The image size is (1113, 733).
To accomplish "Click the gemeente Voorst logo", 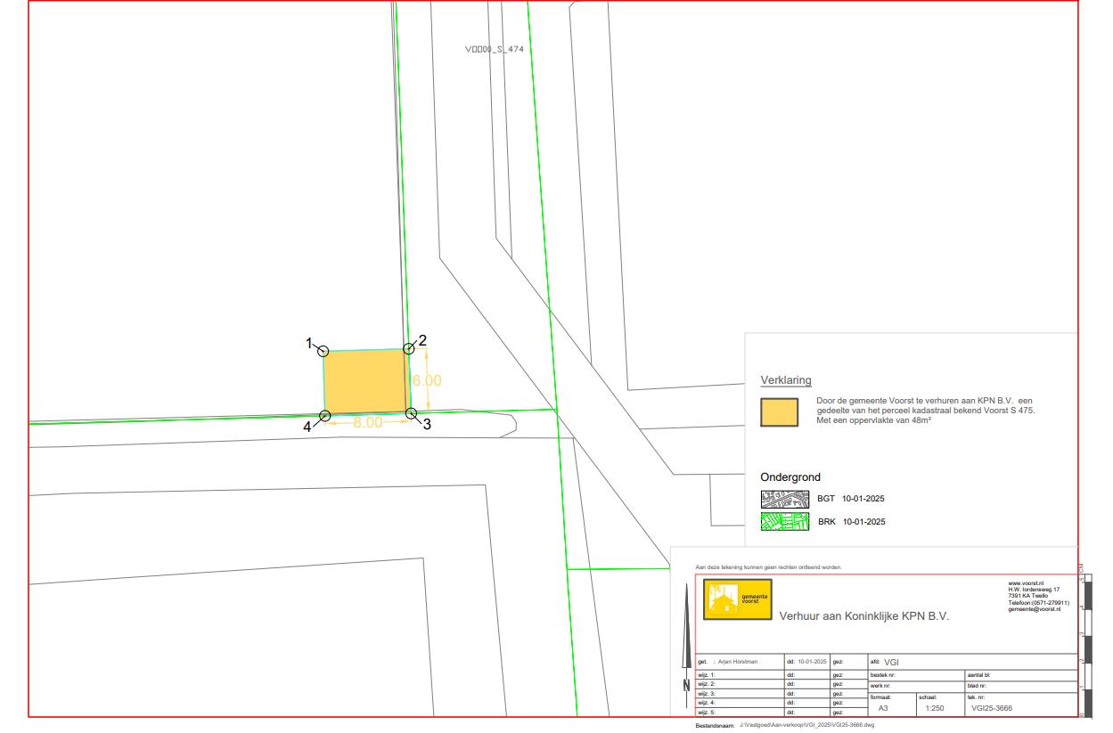I will tap(737, 599).
